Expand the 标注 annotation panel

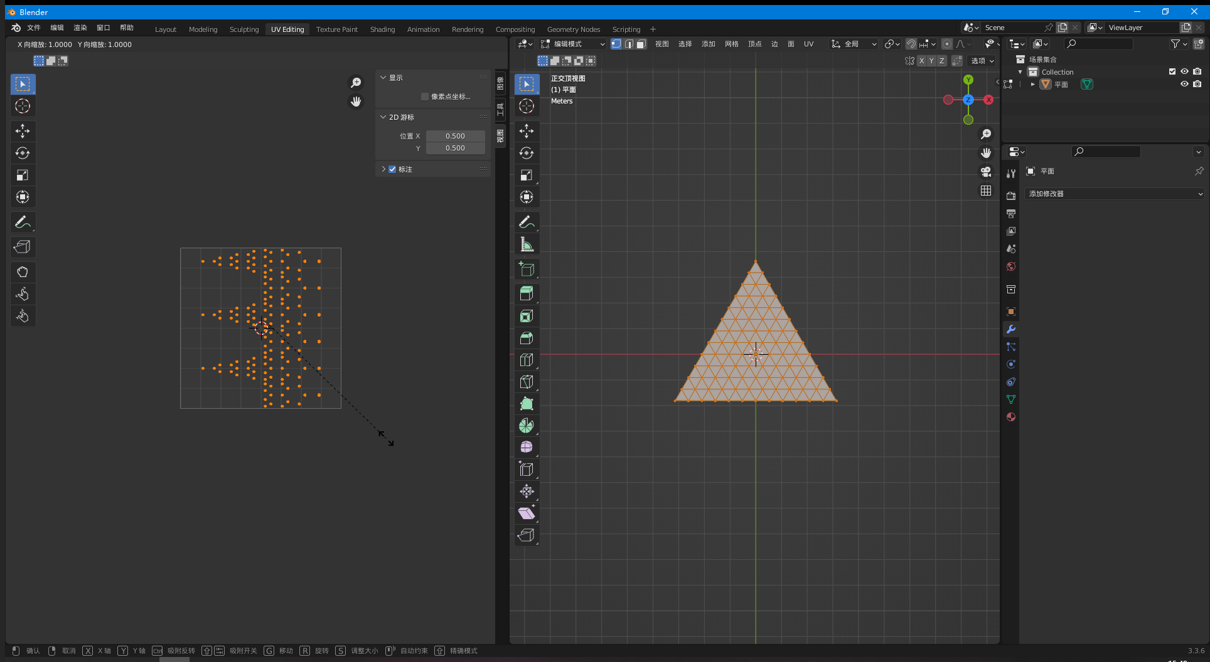(383, 169)
